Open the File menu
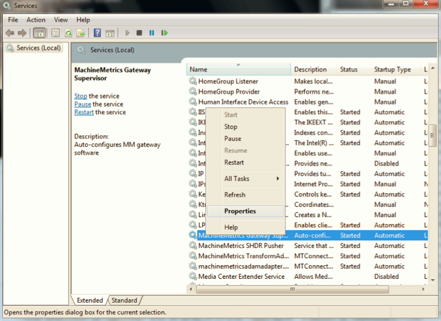Screen dimensions: 441x321 [x=13, y=20]
